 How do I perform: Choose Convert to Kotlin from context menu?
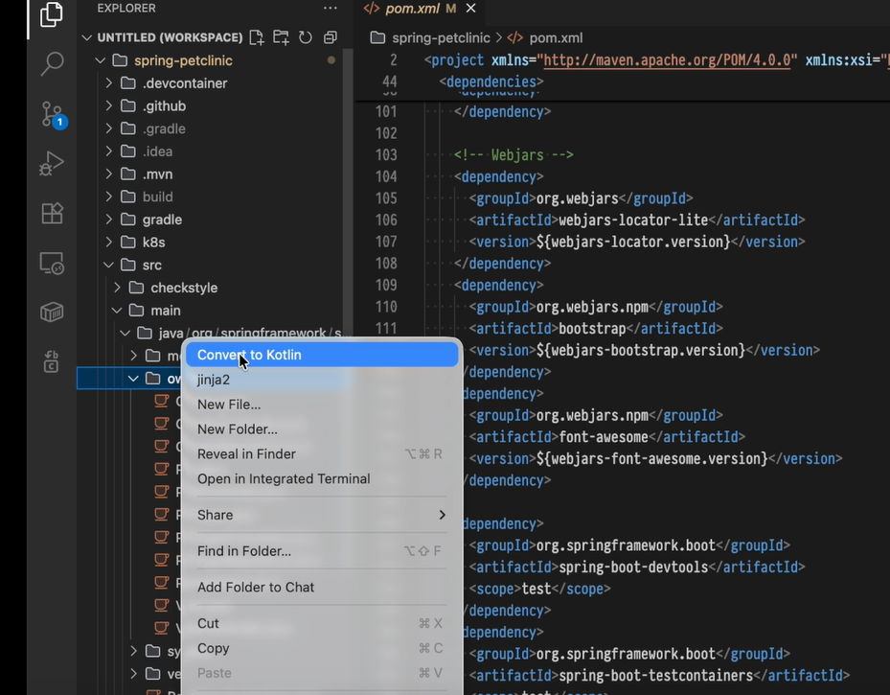pos(322,355)
